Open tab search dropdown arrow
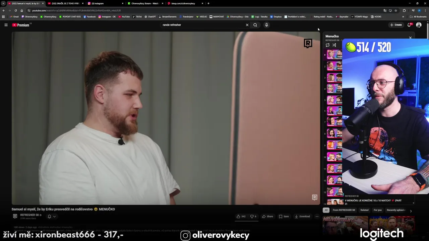This screenshot has height=241, width=429. pos(3,3)
